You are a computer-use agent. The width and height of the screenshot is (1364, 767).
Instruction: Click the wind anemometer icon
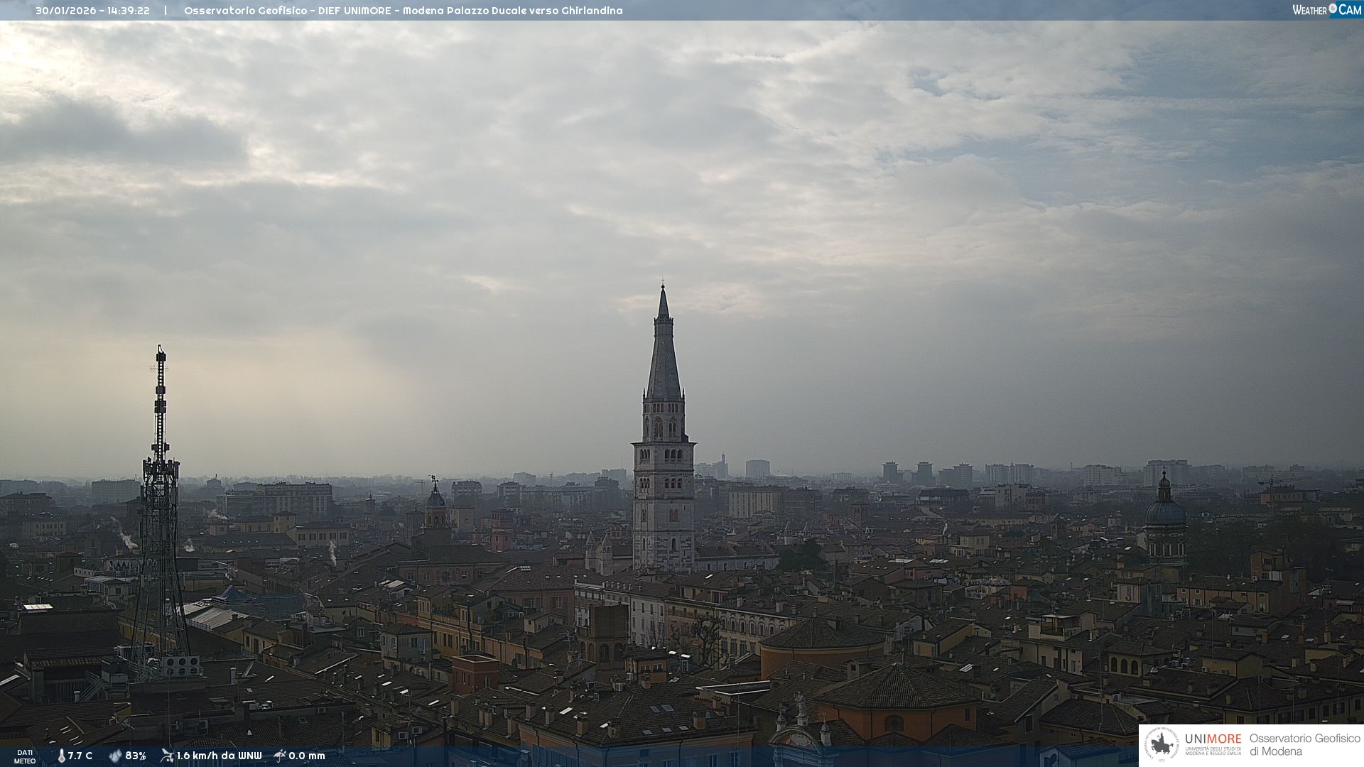point(167,756)
